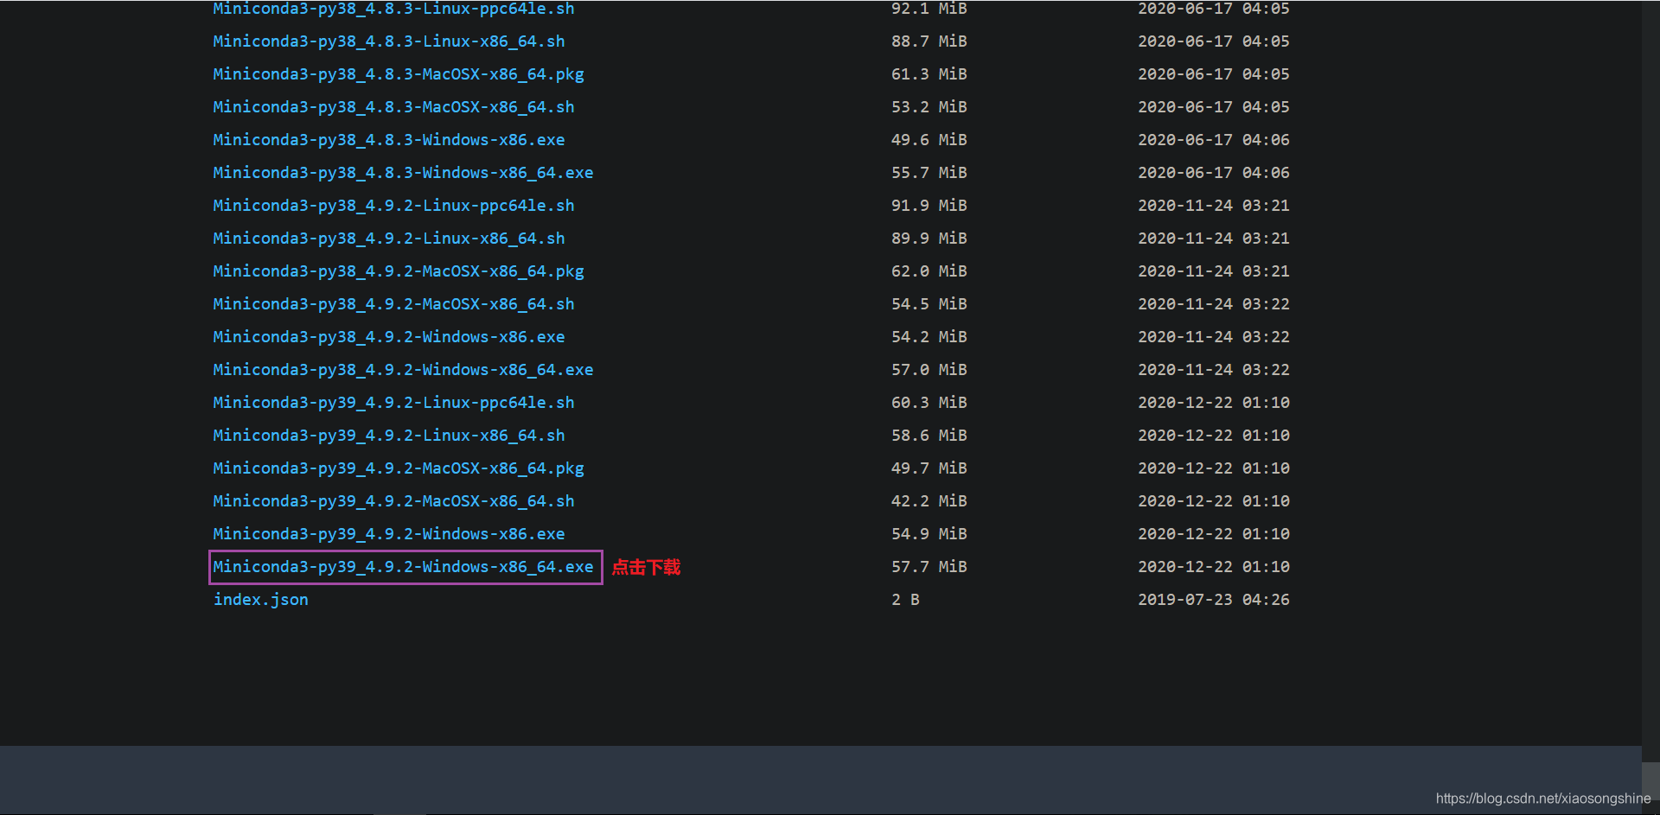Click the 62.0 MiB size value
The width and height of the screenshot is (1660, 815).
pyautogui.click(x=929, y=271)
